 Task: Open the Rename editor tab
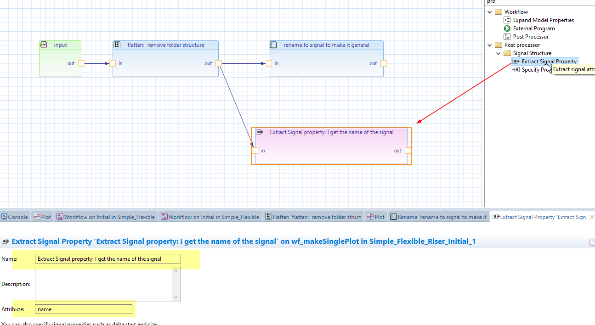[438, 217]
